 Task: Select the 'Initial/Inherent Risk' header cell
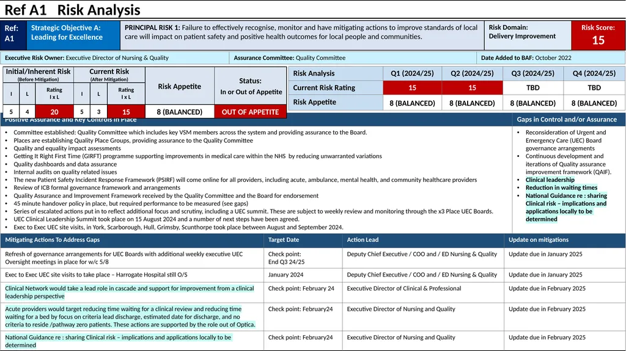pyautogui.click(x=39, y=74)
